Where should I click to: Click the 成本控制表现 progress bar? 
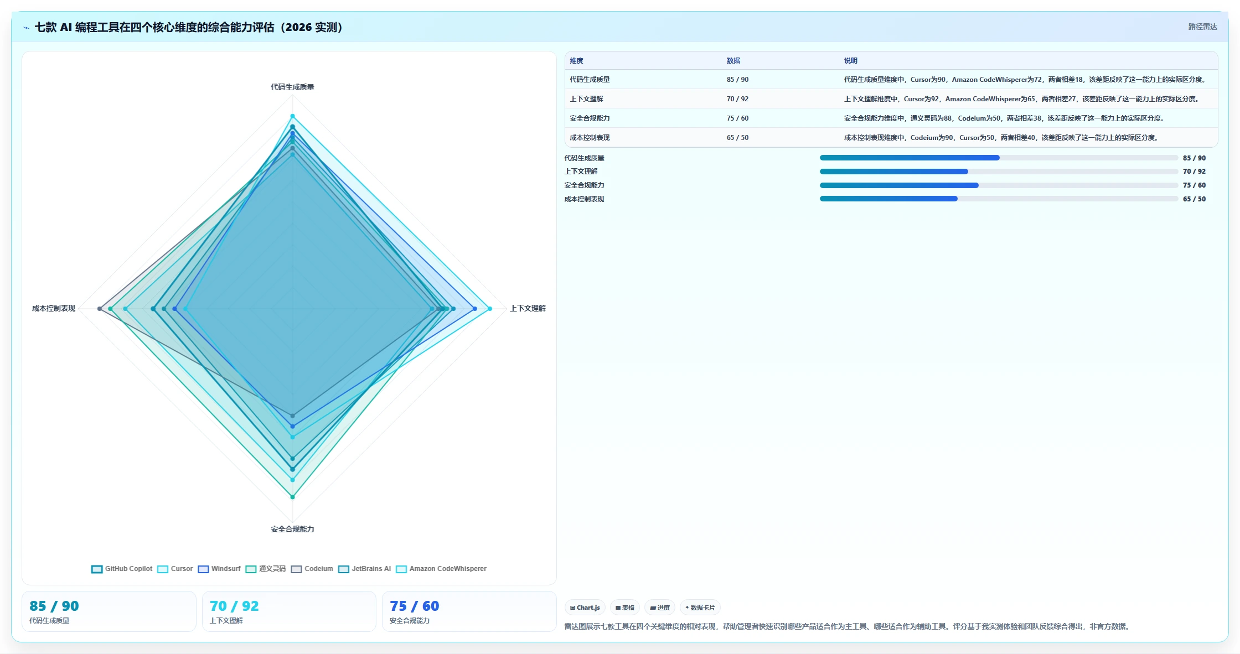(x=999, y=199)
